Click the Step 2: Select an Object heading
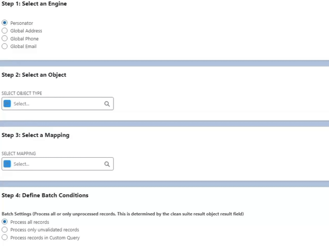 [x=34, y=75]
